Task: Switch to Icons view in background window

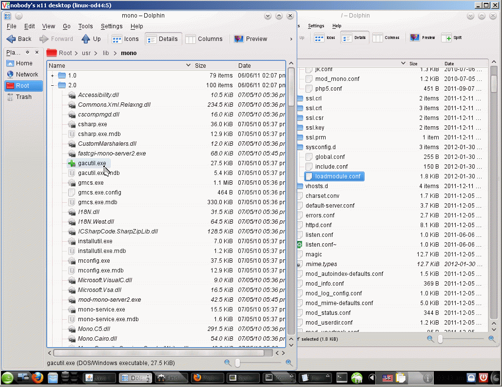Action: pyautogui.click(x=324, y=38)
